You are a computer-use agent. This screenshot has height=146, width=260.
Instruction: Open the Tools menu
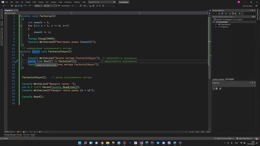(61, 2)
